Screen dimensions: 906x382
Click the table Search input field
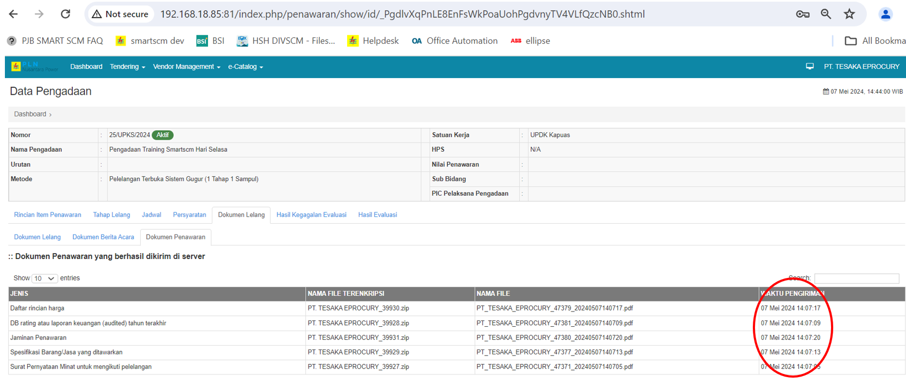click(856, 279)
